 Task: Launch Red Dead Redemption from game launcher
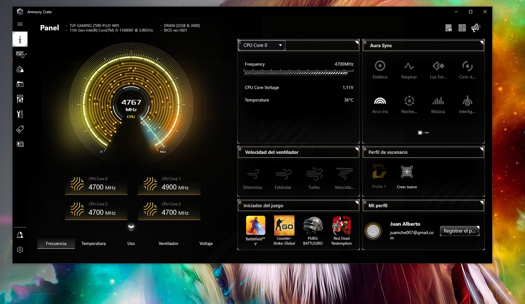pos(342,231)
